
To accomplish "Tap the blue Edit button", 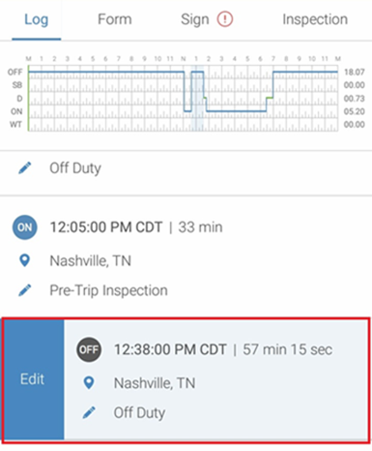I will click(x=33, y=379).
